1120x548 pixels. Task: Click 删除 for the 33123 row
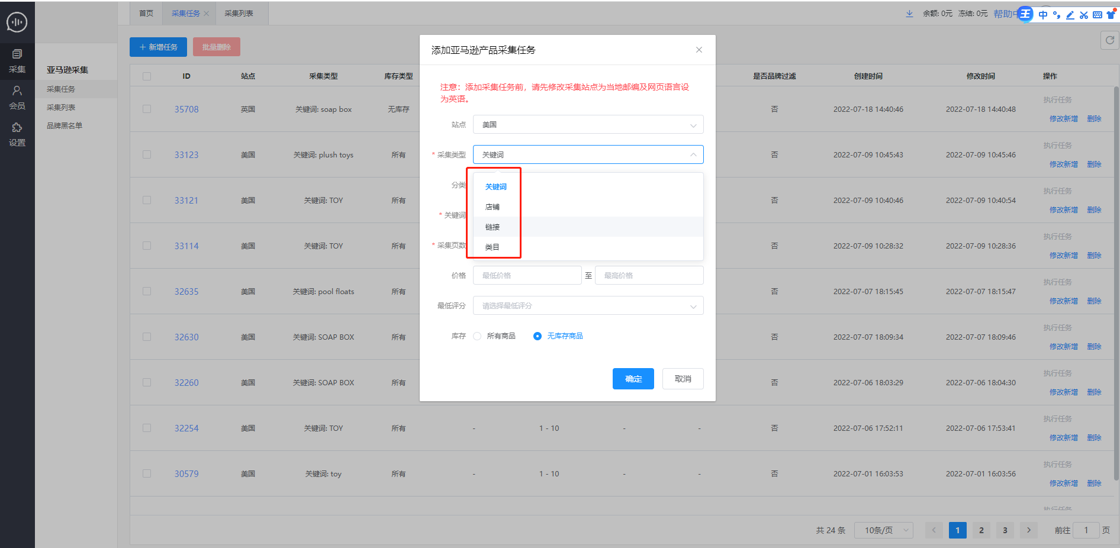click(x=1094, y=165)
